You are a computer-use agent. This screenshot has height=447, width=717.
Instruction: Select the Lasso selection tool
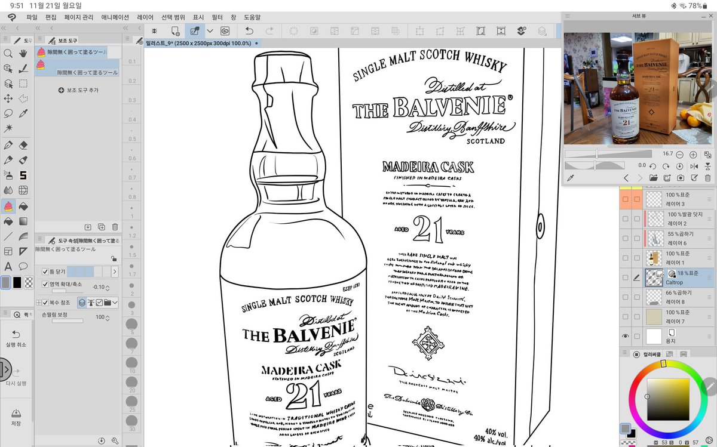tap(8, 113)
